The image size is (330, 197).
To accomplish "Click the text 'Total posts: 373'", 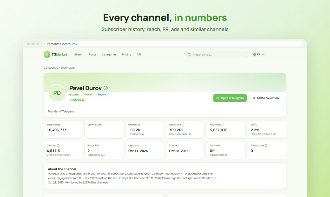I will pyautogui.click(x=96, y=155).
